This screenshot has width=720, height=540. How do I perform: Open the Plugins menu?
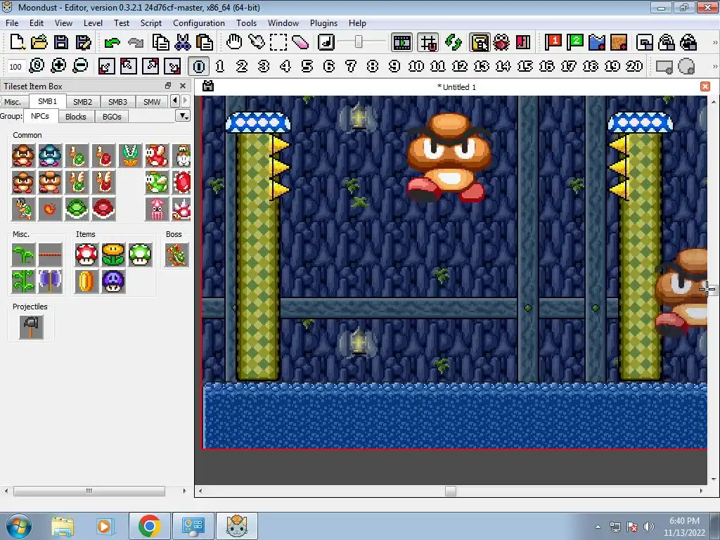(323, 23)
